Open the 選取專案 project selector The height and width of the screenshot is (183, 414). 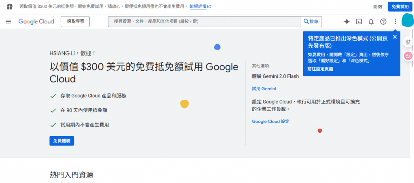pos(75,22)
